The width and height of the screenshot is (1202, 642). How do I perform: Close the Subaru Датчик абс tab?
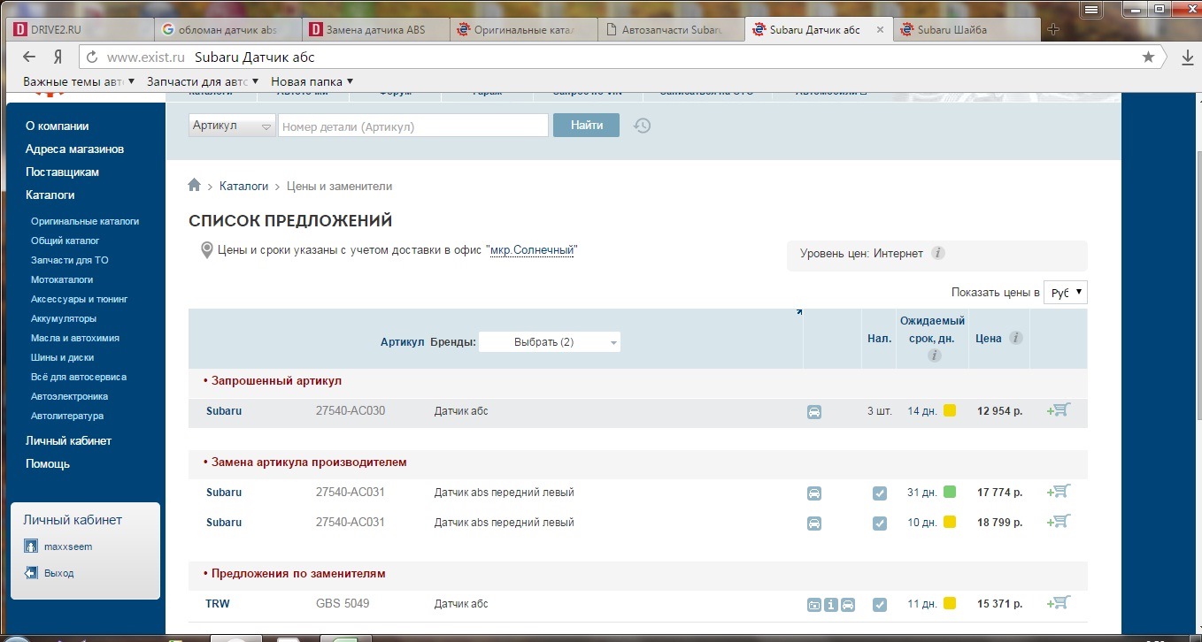(x=879, y=29)
